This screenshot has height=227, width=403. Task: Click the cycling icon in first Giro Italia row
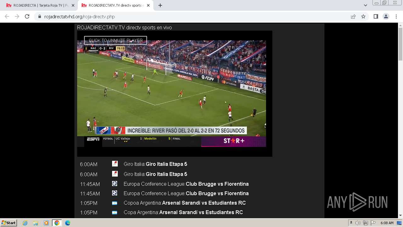(115, 164)
